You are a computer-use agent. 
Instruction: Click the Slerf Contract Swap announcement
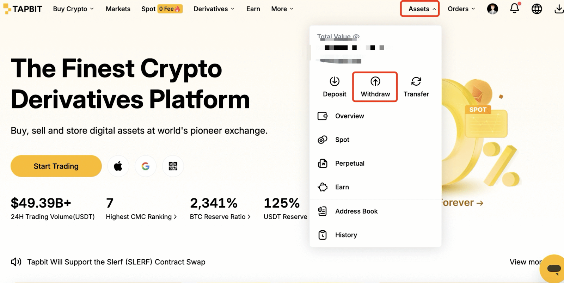click(x=116, y=262)
